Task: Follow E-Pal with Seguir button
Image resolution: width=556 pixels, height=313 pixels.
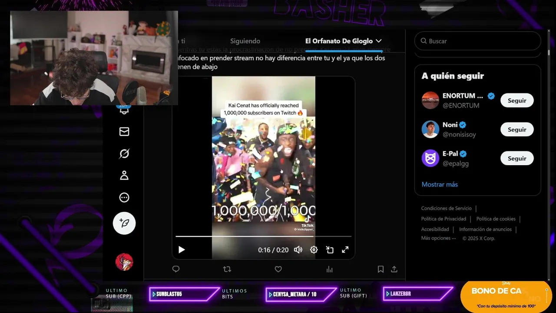Action: click(x=517, y=158)
